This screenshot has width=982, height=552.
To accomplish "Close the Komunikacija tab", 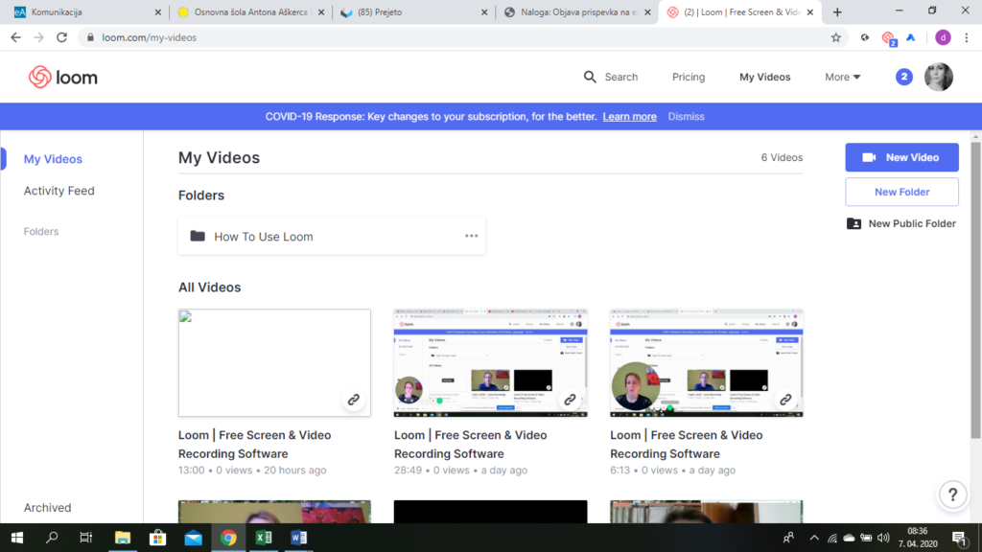I will pos(157,11).
